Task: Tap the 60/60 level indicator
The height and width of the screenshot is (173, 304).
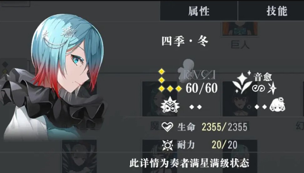Action: coord(201,88)
